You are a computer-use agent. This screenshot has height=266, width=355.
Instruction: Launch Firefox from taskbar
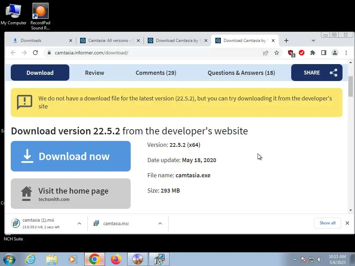[116, 259]
